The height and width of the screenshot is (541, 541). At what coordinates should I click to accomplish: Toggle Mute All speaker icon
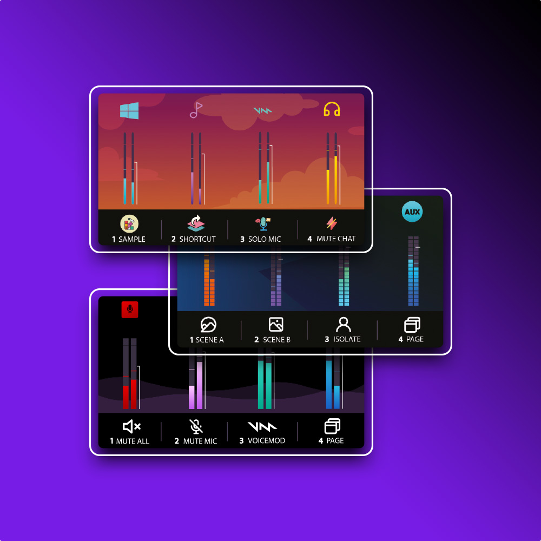pyautogui.click(x=131, y=427)
